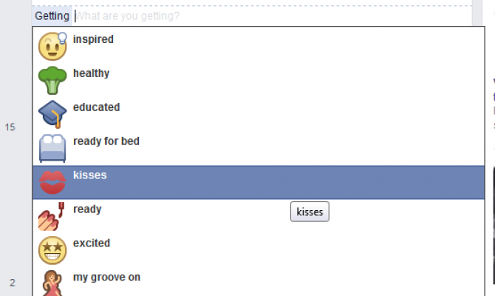Click the graduation cap educated icon
The width and height of the screenshot is (495, 296).
pyautogui.click(x=52, y=114)
